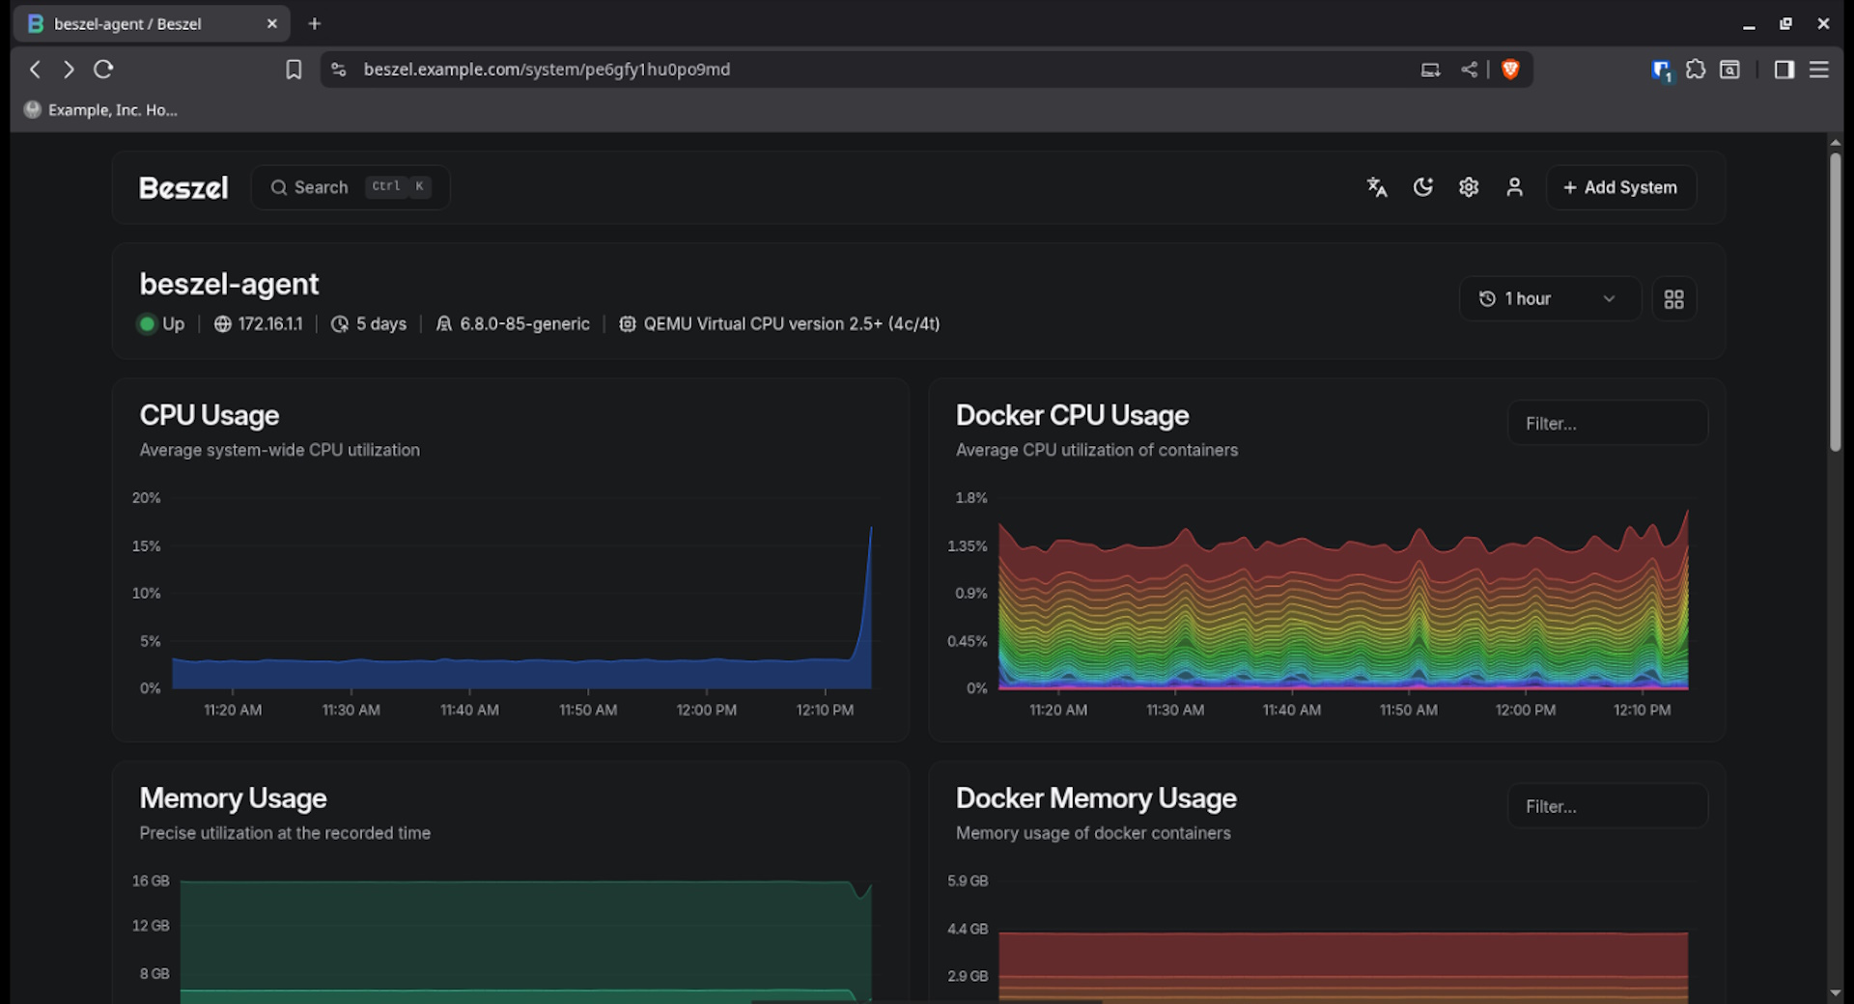Click the Beszel logo

(183, 187)
